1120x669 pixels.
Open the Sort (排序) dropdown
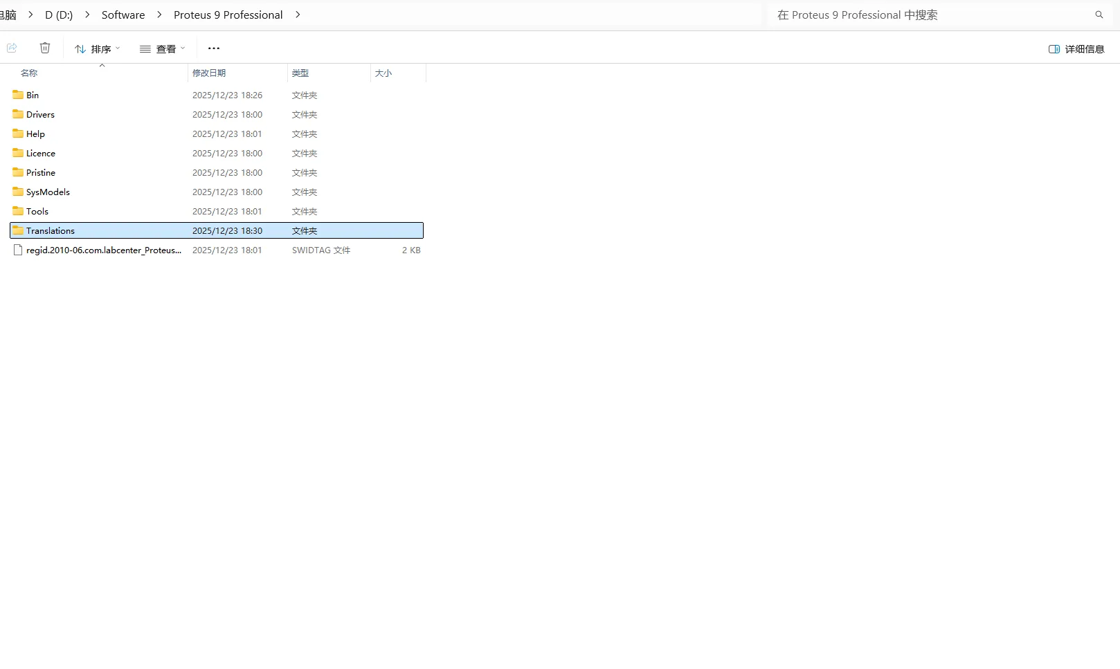click(x=98, y=49)
